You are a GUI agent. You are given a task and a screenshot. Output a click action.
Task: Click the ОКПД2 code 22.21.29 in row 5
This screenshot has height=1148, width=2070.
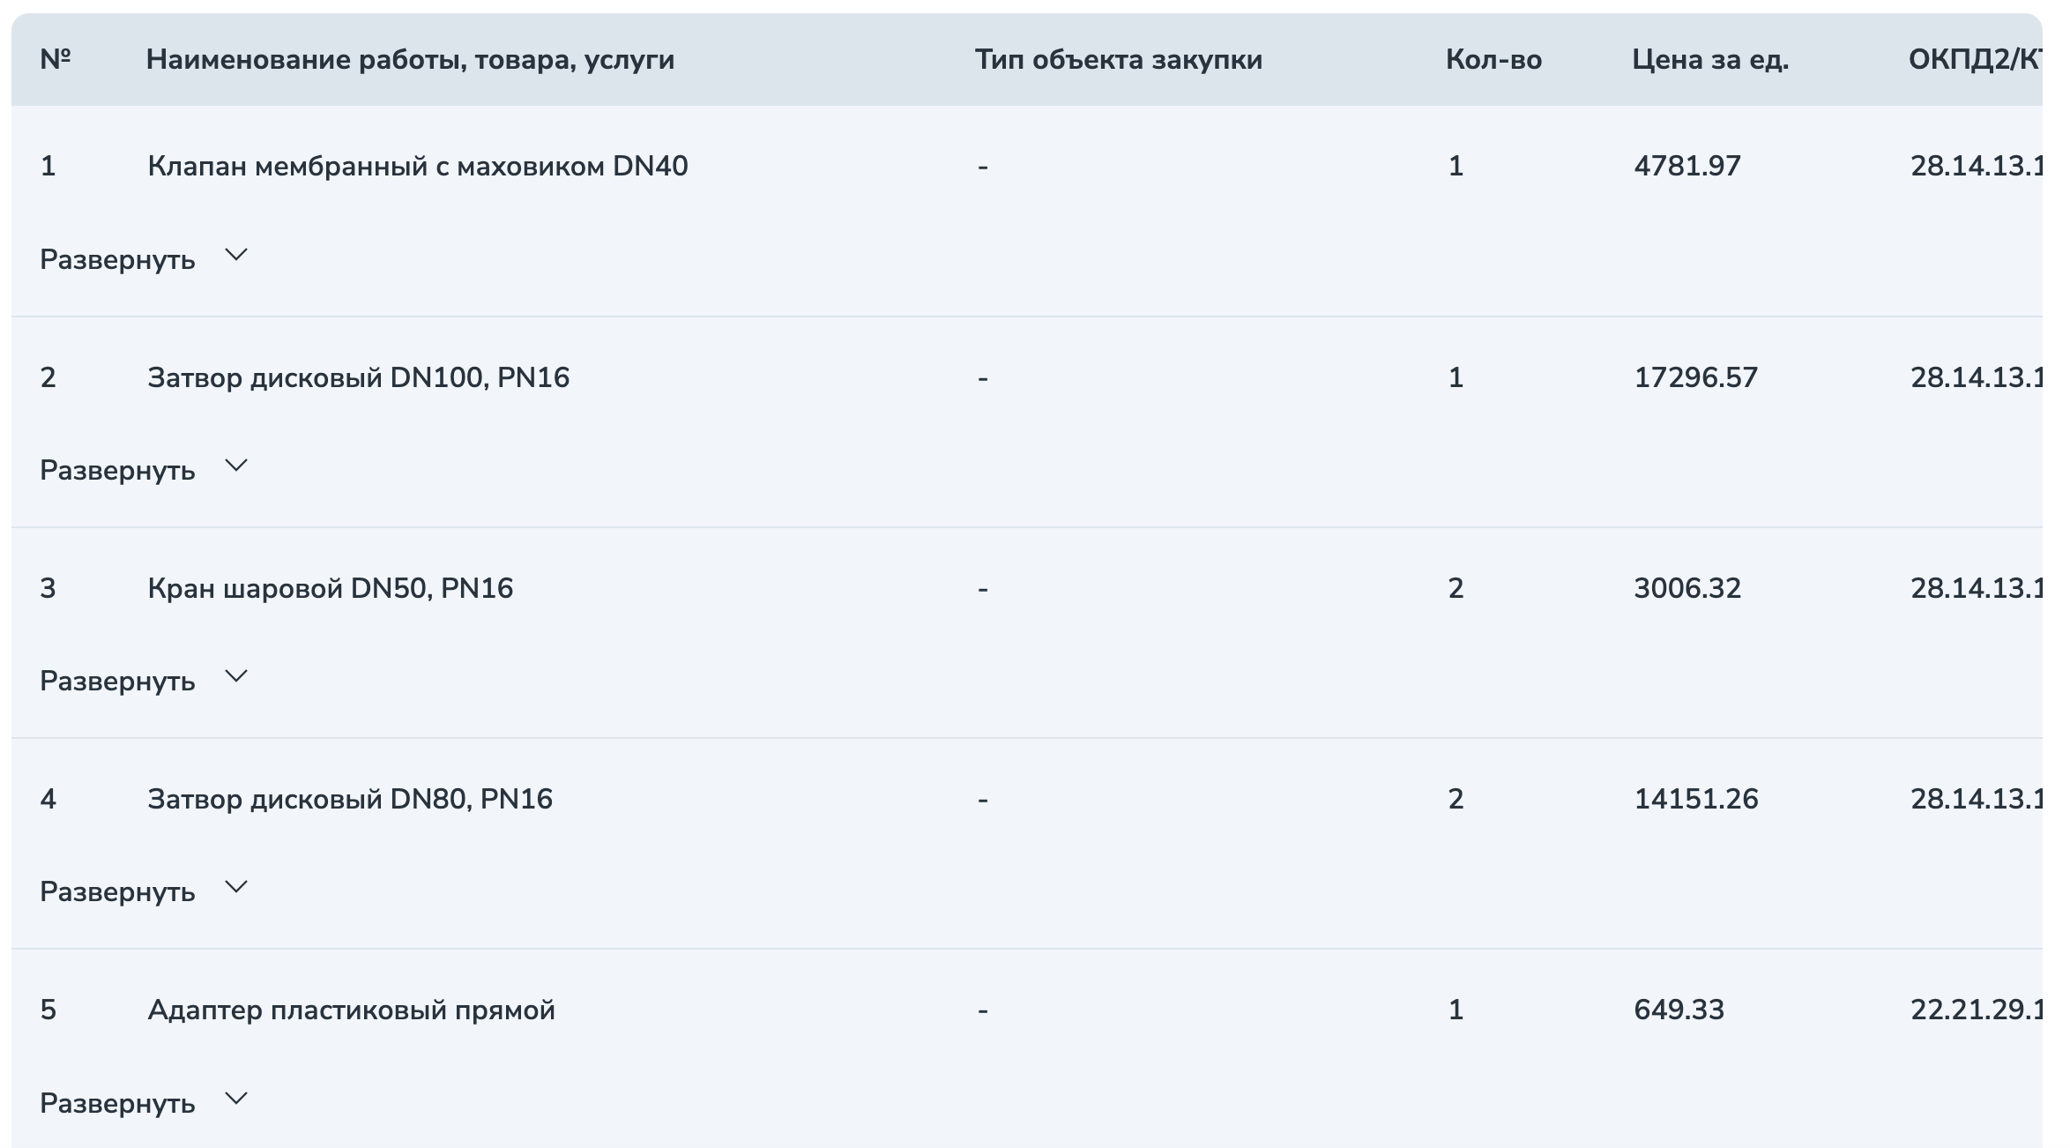(x=1976, y=1010)
